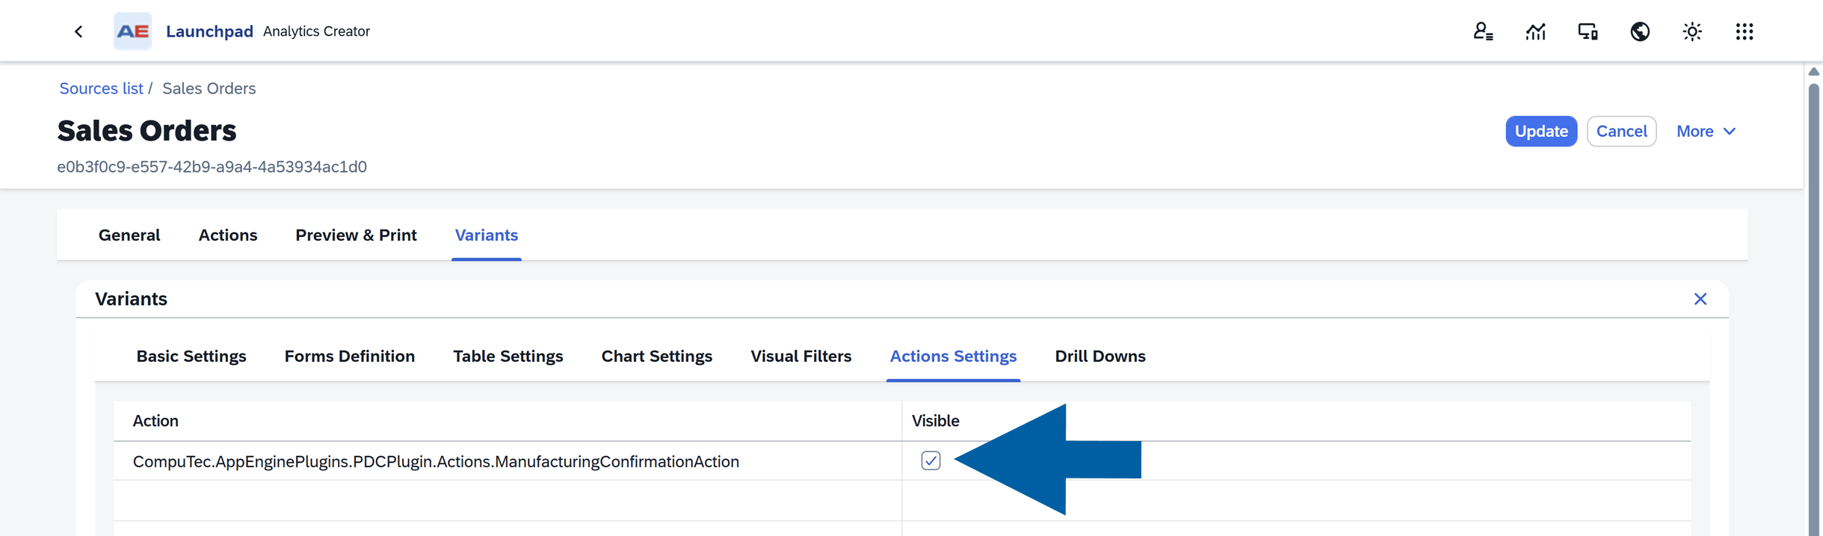The width and height of the screenshot is (1823, 536).
Task: Open the globe language icon
Action: (1640, 31)
